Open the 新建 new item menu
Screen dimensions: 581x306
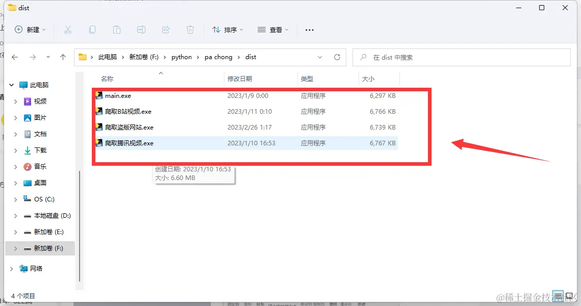[30, 30]
